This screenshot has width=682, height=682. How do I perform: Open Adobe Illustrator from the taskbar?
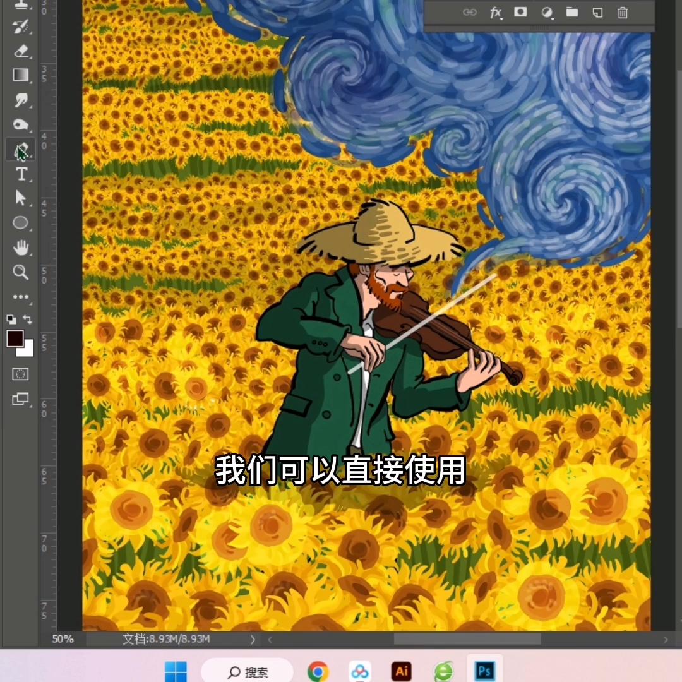click(x=401, y=671)
